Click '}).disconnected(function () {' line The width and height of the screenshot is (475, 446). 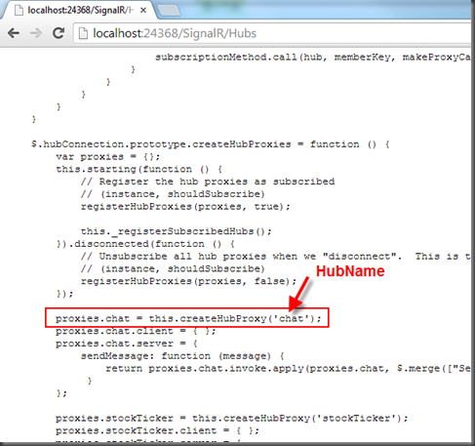[x=145, y=244]
